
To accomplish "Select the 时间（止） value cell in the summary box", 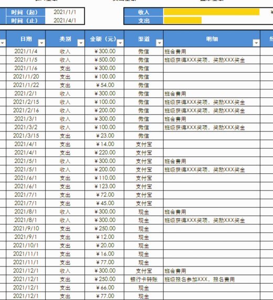I will [65, 20].
